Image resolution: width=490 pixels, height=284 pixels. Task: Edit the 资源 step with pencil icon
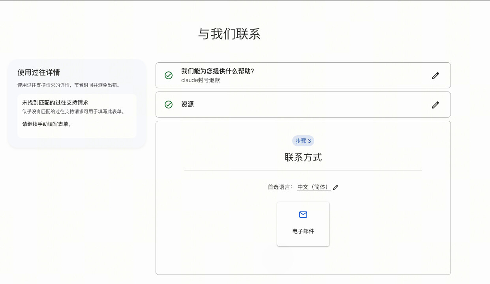435,105
